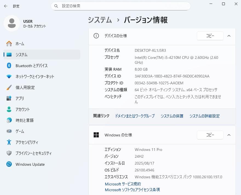Copy Windows specifications with コピー button
The image size is (241, 195).
tap(210, 135)
